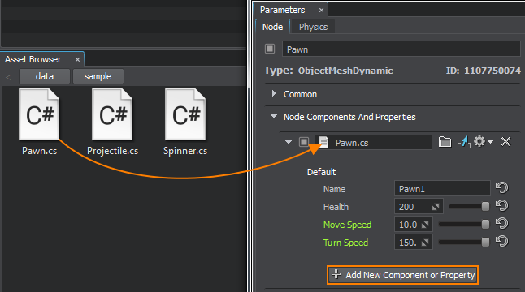The width and height of the screenshot is (525, 292).
Task: Reset the Health value to default
Action: (x=502, y=206)
